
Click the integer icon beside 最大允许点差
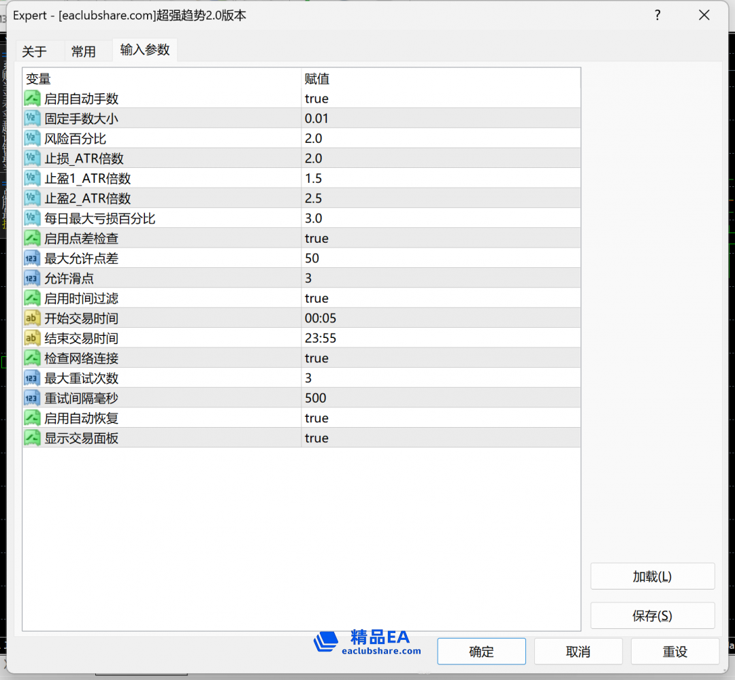click(32, 258)
